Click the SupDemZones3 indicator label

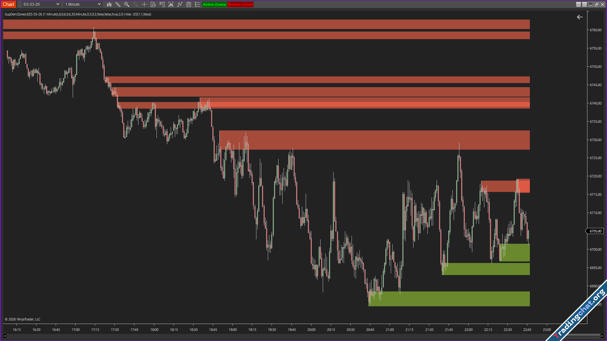point(78,14)
